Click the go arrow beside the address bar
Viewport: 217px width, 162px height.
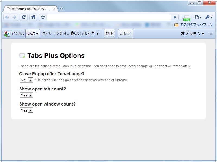pos(175,17)
